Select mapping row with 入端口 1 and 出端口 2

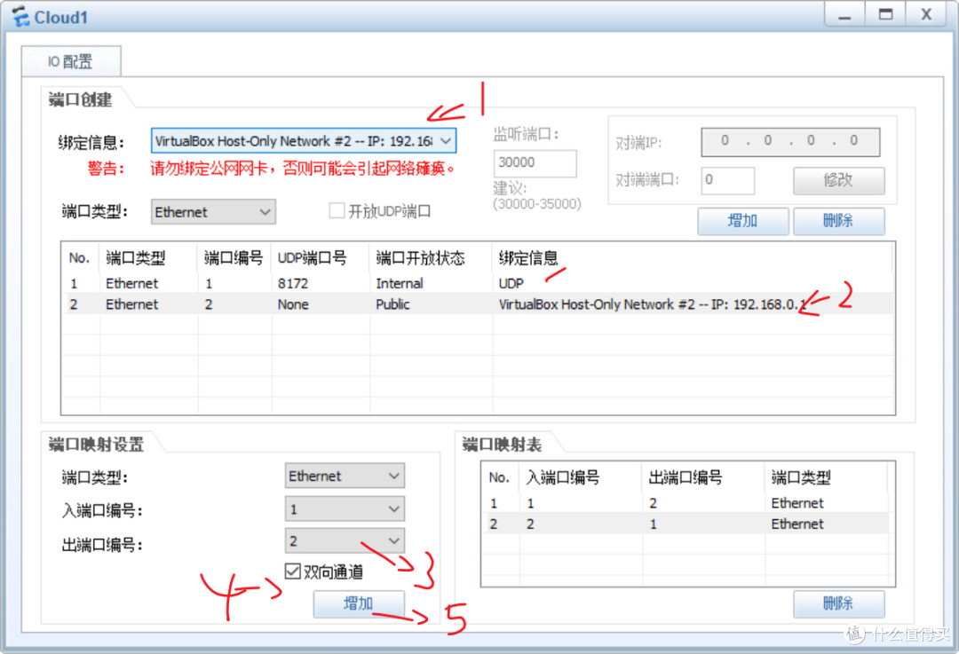click(x=686, y=503)
